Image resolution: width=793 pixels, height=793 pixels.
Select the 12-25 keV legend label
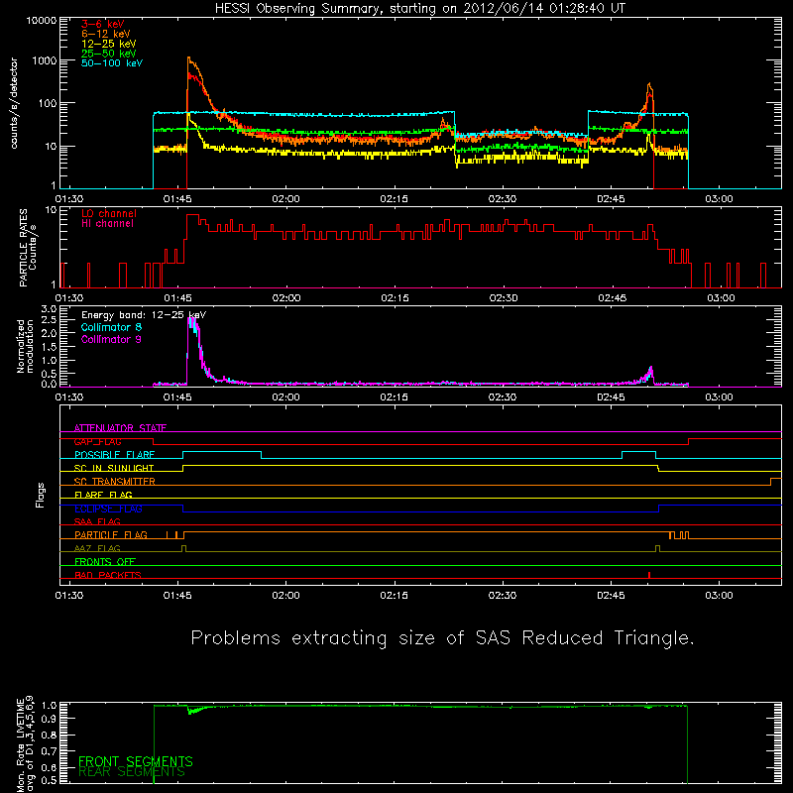(108, 44)
